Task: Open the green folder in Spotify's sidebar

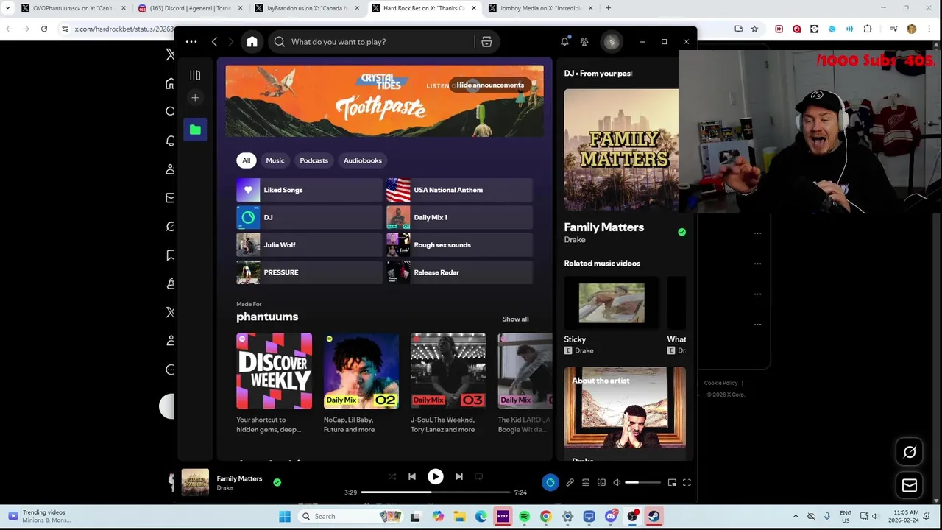Action: [195, 130]
